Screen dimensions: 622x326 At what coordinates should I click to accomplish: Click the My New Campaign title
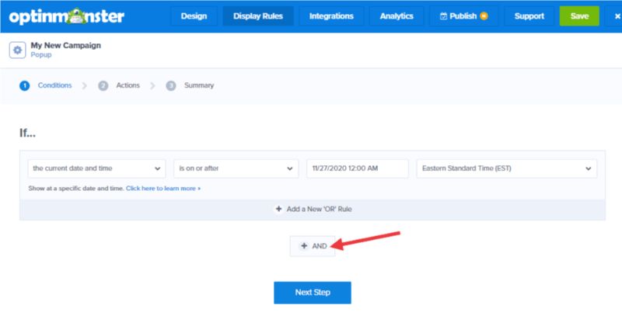[x=66, y=46]
